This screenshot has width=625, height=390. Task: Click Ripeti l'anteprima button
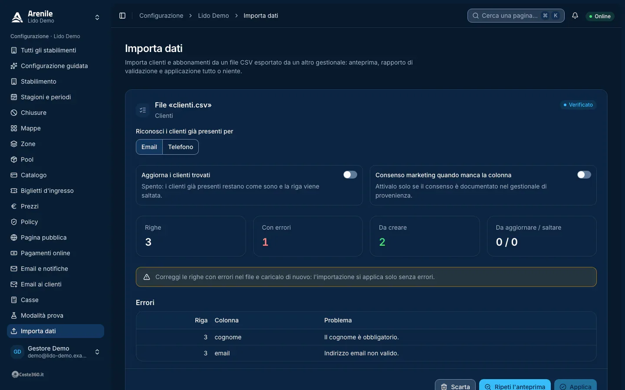(515, 385)
